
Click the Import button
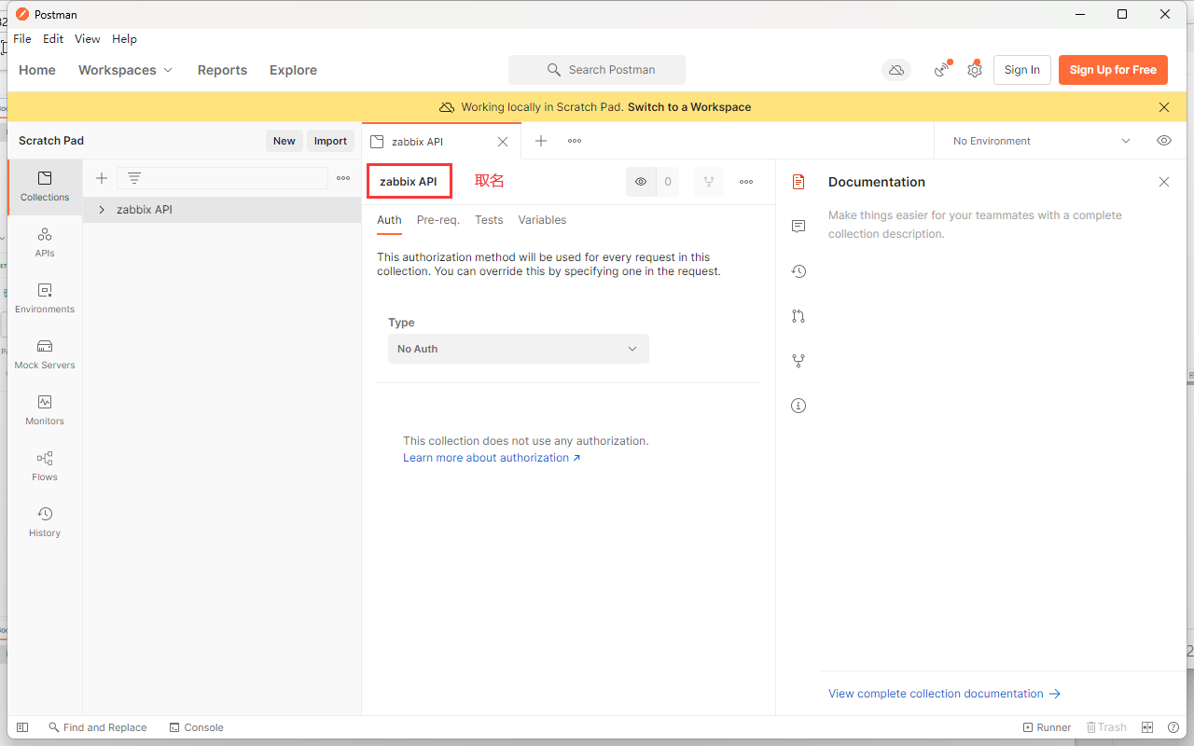point(330,141)
